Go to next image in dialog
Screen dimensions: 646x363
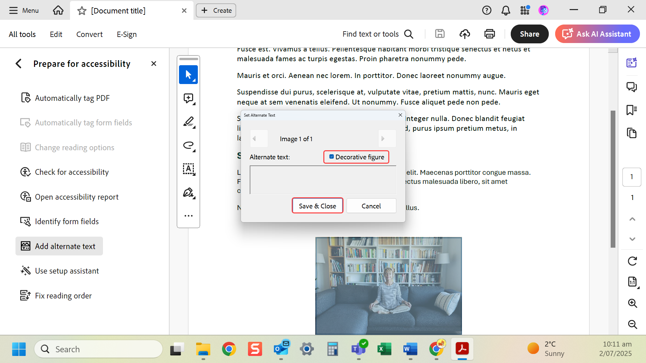(387, 138)
